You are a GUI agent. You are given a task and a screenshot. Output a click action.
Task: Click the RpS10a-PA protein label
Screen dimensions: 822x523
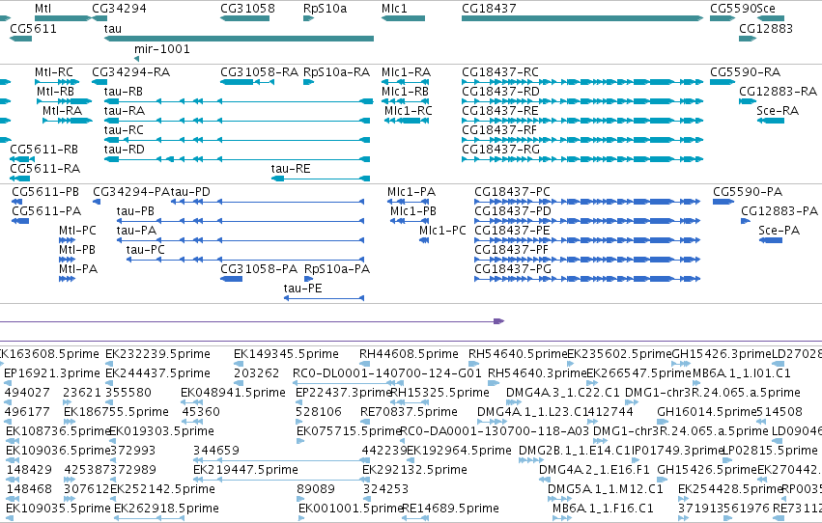pos(337,268)
